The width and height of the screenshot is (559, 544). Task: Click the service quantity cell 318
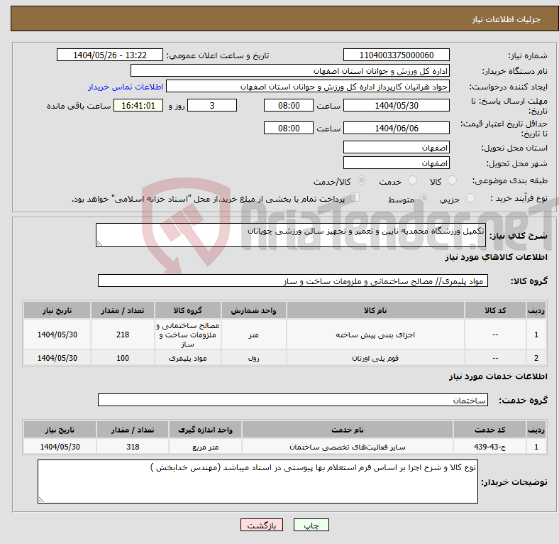coord(133,447)
